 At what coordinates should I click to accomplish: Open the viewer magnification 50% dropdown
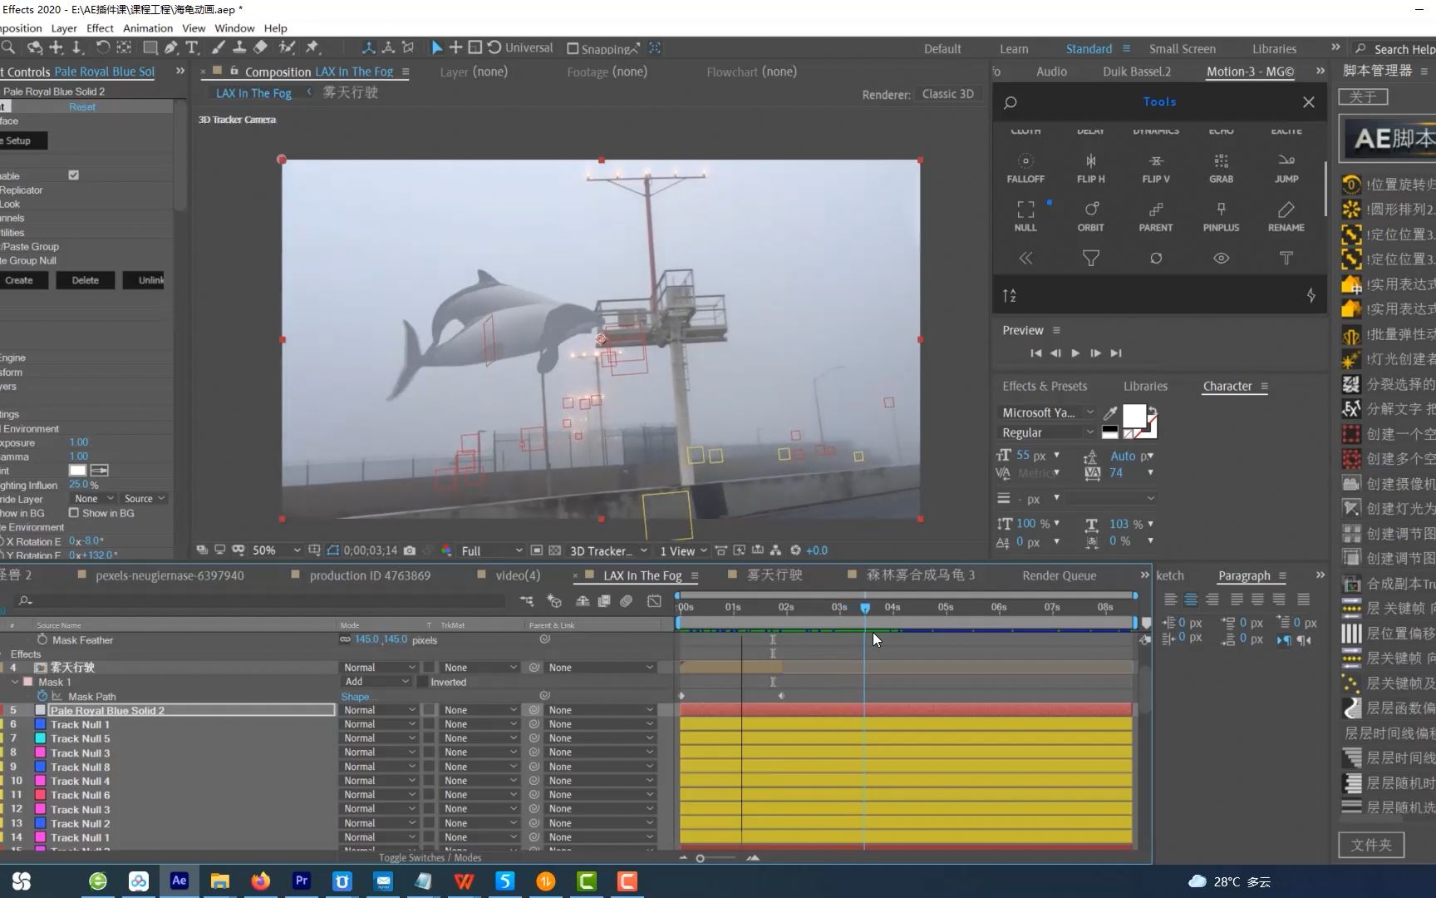point(277,550)
